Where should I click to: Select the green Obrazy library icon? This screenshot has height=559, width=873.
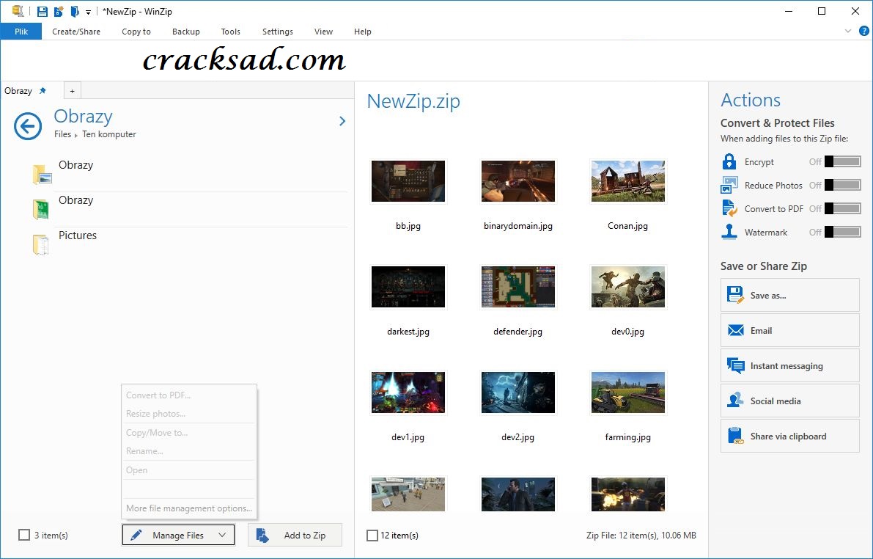[40, 210]
